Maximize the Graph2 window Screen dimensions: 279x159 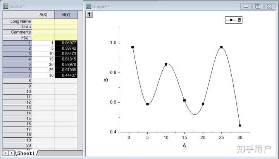pos(258,7)
